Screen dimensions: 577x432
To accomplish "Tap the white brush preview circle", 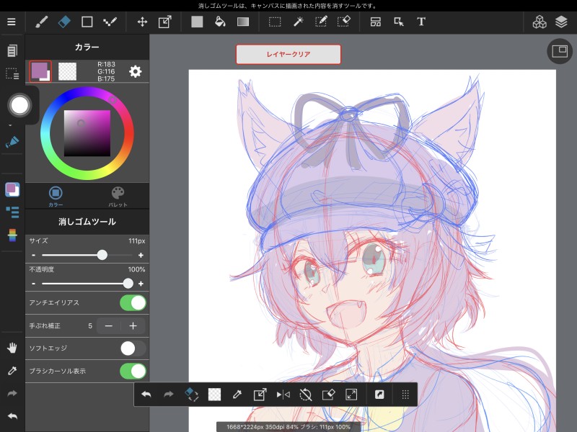I will pyautogui.click(x=20, y=105).
